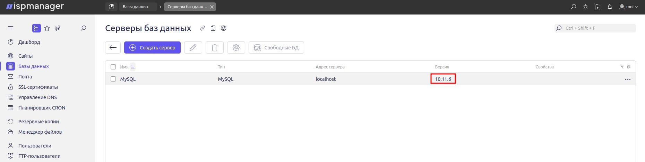The width and height of the screenshot is (645, 162).
Task: Toggle the select-all checkbox in header
Action: 113,67
